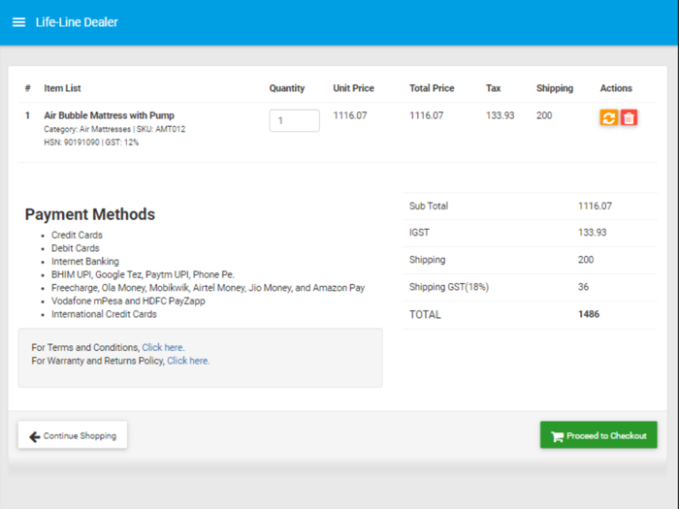Click the TOTAL amount 1486
This screenshot has width=679, height=509.
(x=588, y=314)
